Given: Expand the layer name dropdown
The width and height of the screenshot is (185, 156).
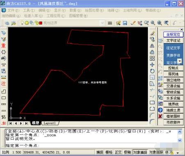Looking at the screenshot, I should pyautogui.click(x=102, y=23).
